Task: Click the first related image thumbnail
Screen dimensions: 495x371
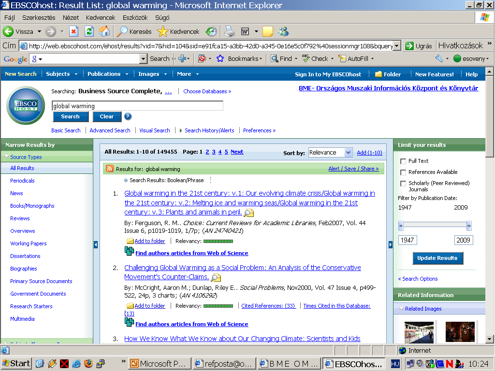Action: pos(419,332)
